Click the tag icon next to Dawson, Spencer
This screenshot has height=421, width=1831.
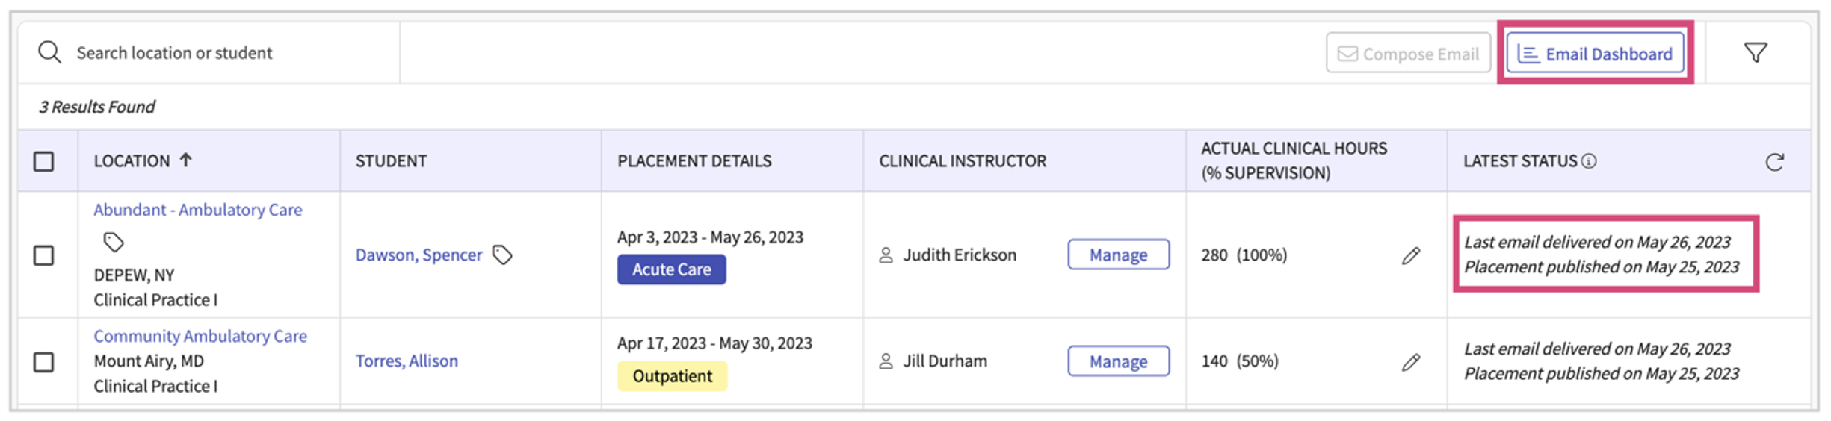(502, 255)
